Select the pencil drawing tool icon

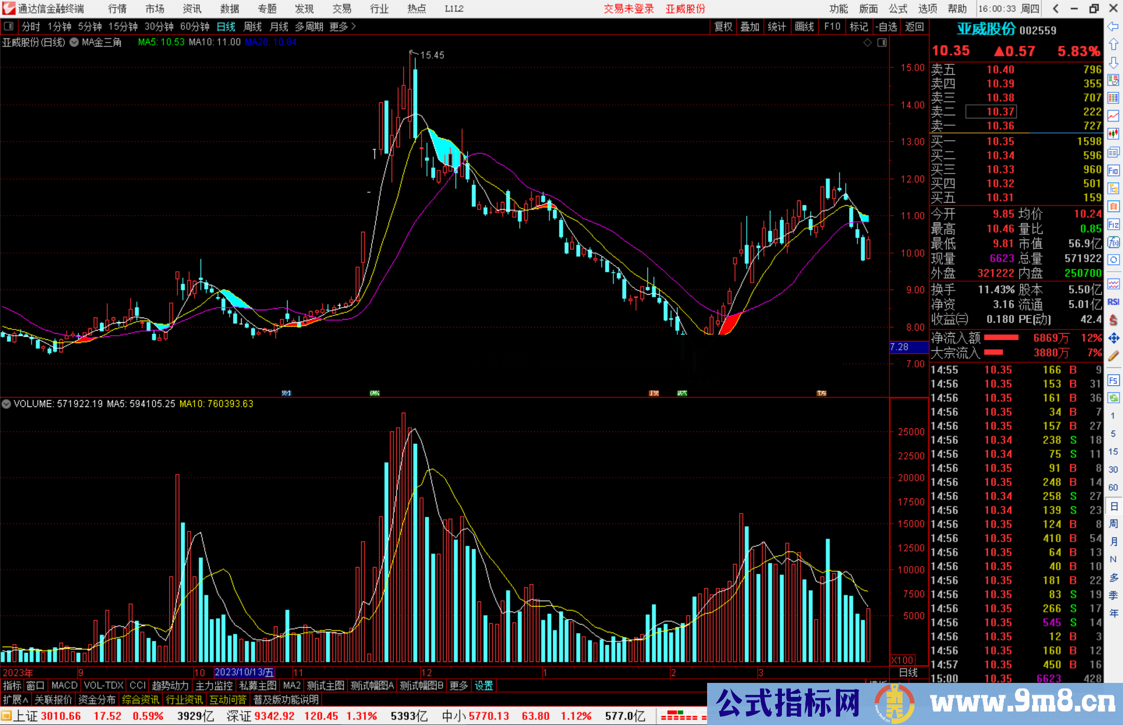tap(1113, 356)
